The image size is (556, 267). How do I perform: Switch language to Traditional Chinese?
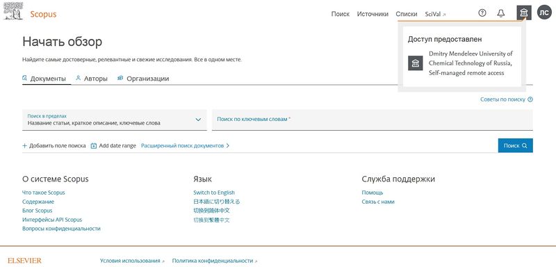coord(212,220)
